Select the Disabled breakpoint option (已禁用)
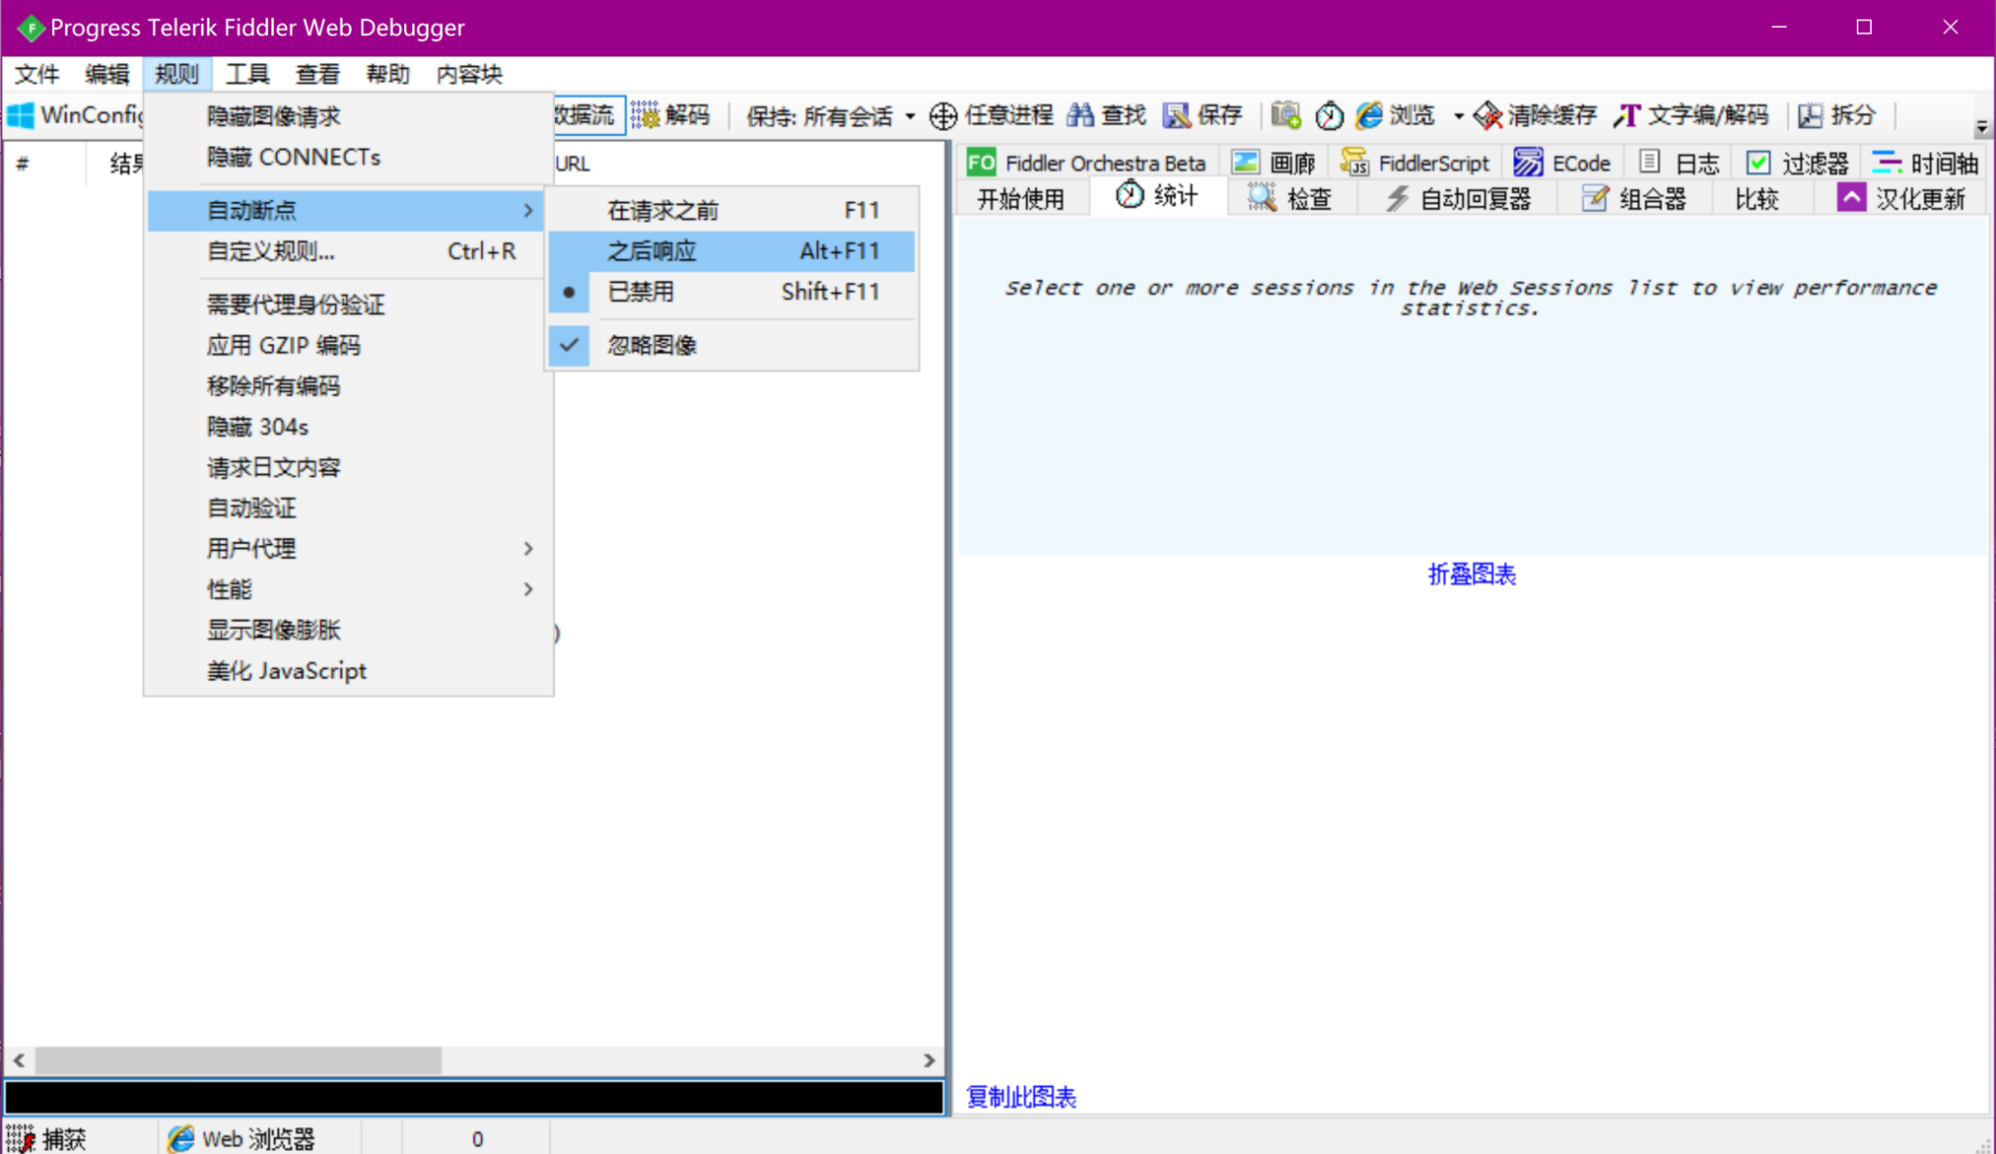The width and height of the screenshot is (1996, 1154). [731, 292]
